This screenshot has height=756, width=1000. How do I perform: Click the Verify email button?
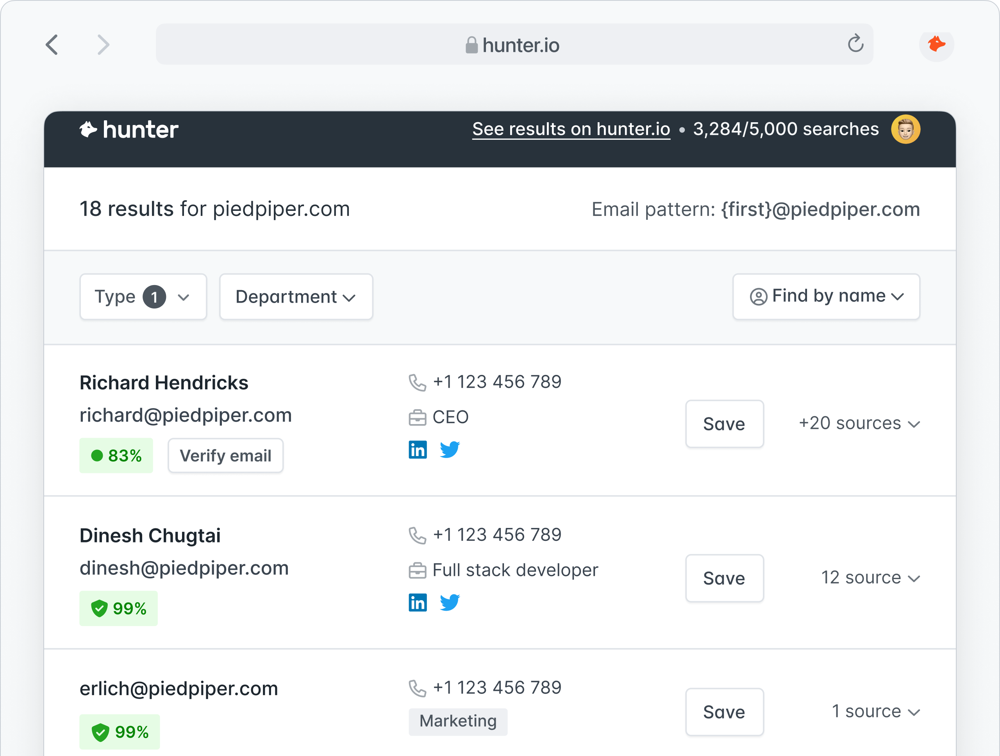coord(226,455)
